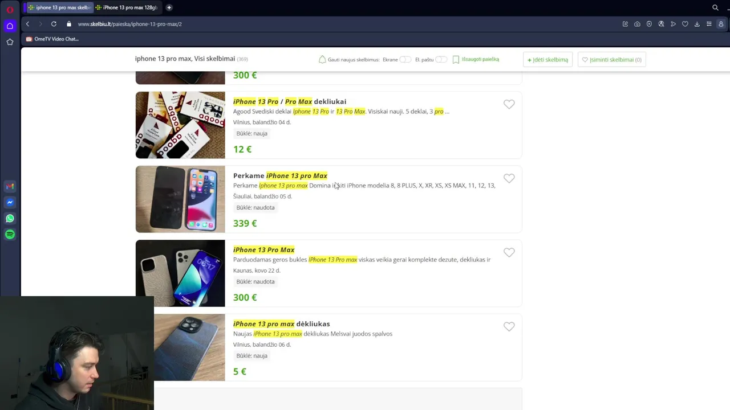Image resolution: width=730 pixels, height=410 pixels.
Task: Open the Kaunas iPhone listing thumbnail
Action: click(180, 273)
